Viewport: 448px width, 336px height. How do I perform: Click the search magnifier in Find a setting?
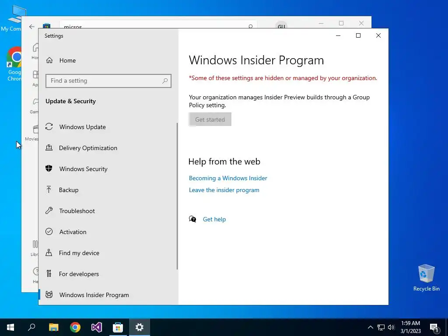[165, 81]
